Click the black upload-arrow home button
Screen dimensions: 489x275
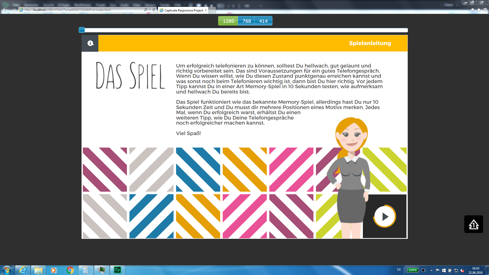(473, 224)
